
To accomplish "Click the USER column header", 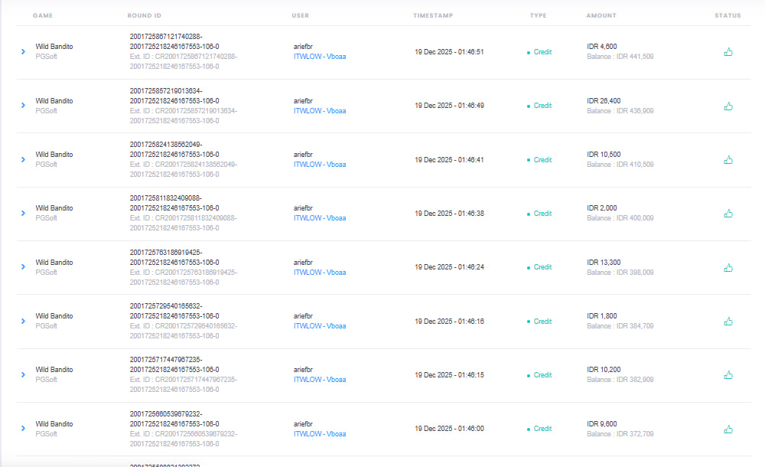I will pos(301,15).
